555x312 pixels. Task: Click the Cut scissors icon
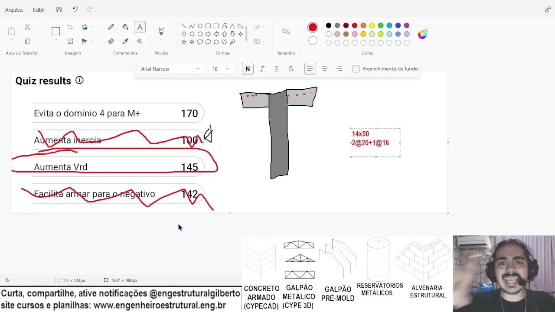point(27,27)
